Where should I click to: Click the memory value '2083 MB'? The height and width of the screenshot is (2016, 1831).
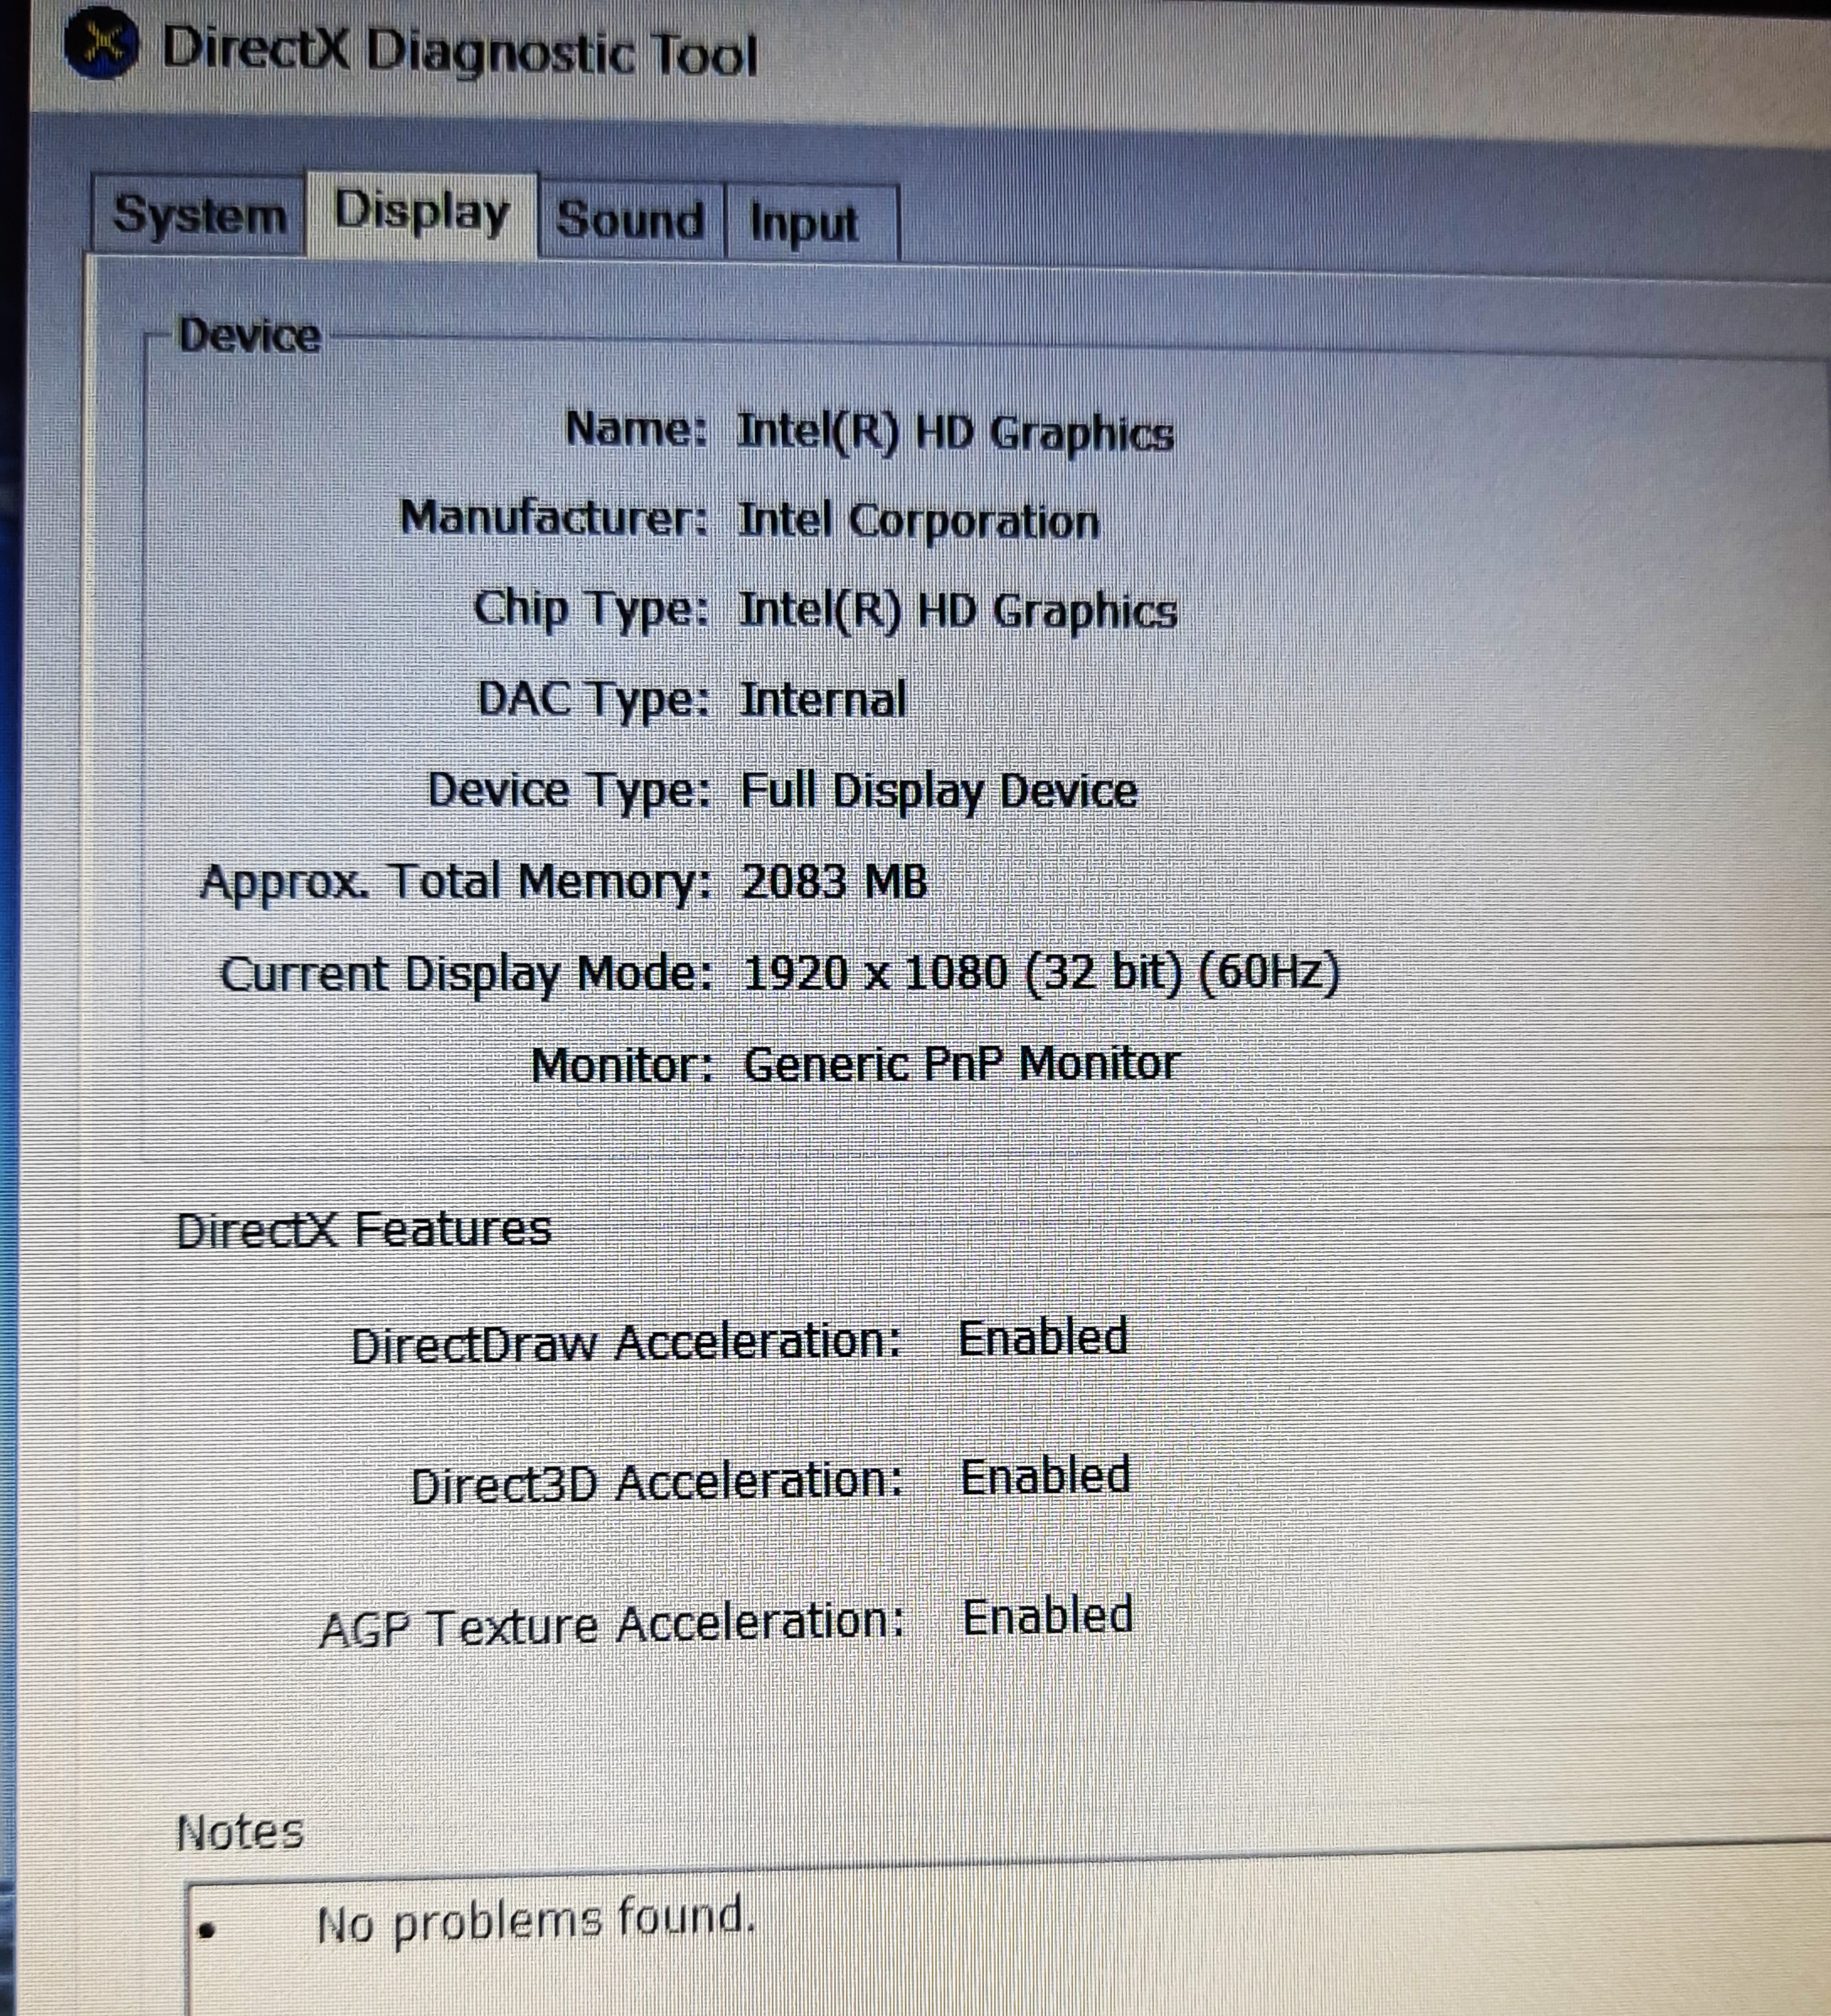835,882
